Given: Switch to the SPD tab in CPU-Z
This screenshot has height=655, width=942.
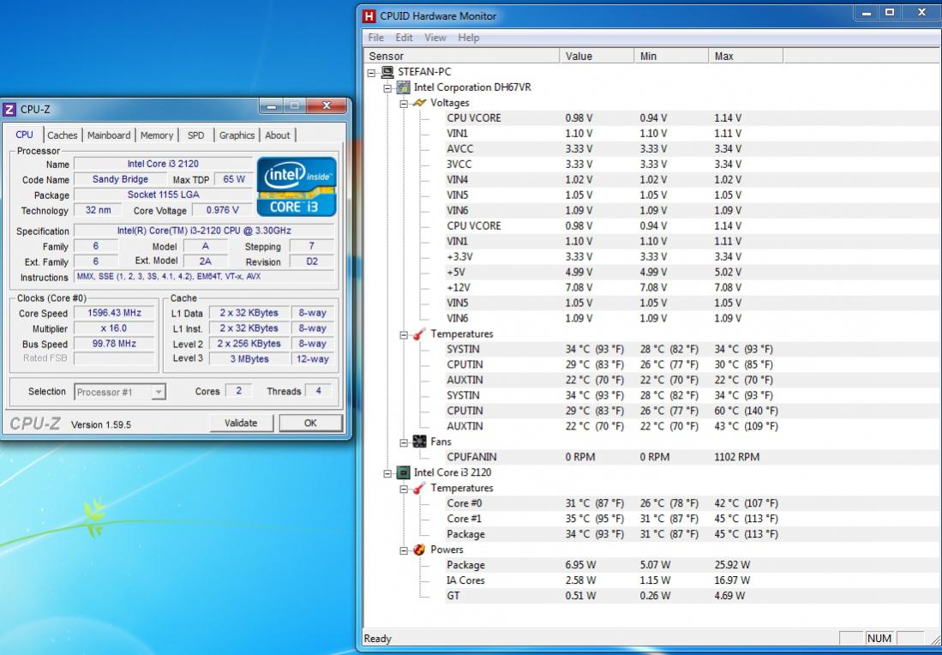Looking at the screenshot, I should point(195,135).
